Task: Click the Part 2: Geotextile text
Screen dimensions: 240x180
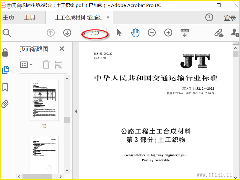Action: (156, 160)
